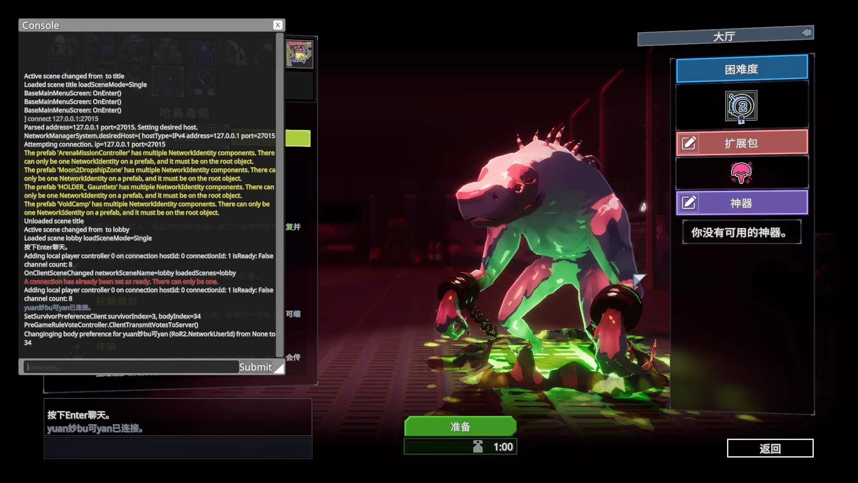Click the 大厅 lobby header bar
Image resolution: width=858 pixels, height=483 pixels.
pyautogui.click(x=723, y=37)
